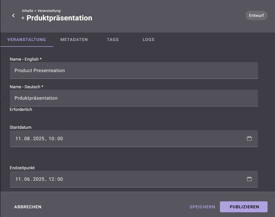Screen dimensions: 275x217
Task: Go back using the left chevron arrow
Action: click(13, 15)
